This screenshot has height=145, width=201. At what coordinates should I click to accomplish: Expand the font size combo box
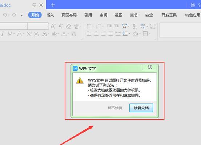(x=47, y=26)
